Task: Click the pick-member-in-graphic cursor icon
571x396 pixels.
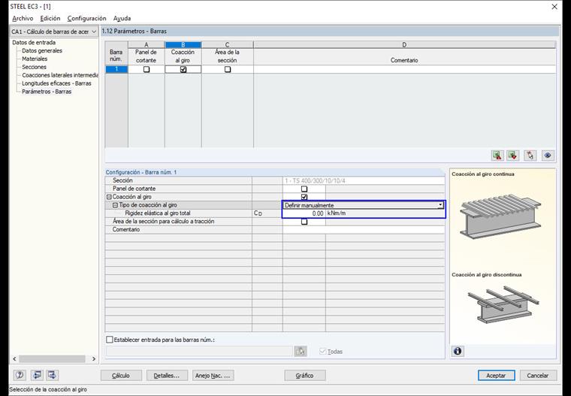Action: pos(530,156)
